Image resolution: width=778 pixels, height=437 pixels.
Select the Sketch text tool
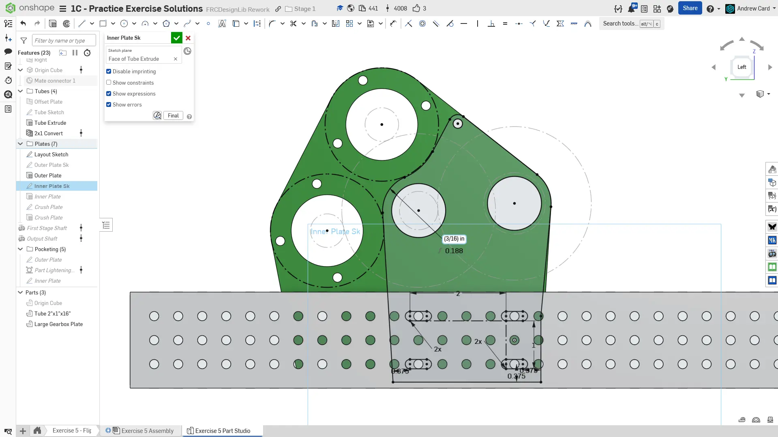click(x=222, y=23)
